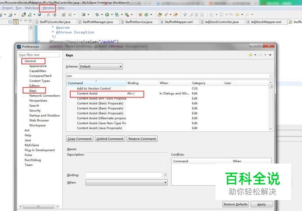Open the MyEclipse menu
This screenshot has width=302, height=211.
coord(31,8)
